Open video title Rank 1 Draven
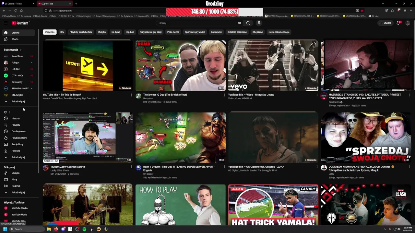 [x=179, y=168]
